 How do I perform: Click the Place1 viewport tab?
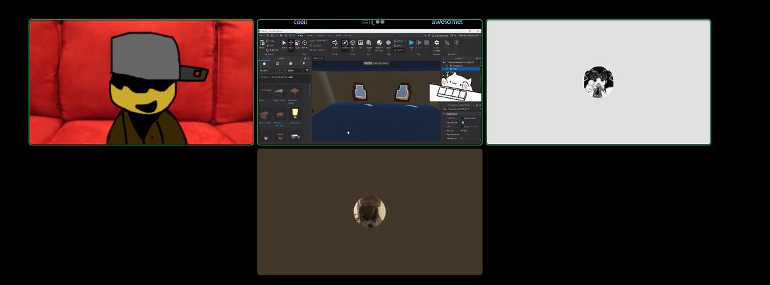(318, 58)
